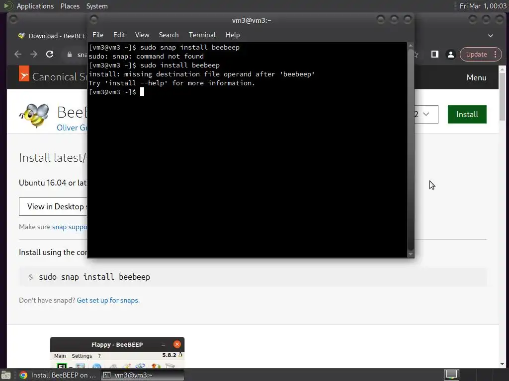This screenshot has width=509, height=381.
Task: Click Settings menu in BeeBEEP screenshot
Action: 82,356
